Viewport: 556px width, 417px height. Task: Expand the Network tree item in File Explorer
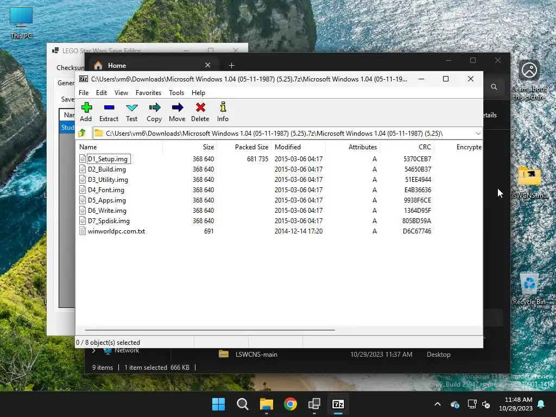click(93, 350)
